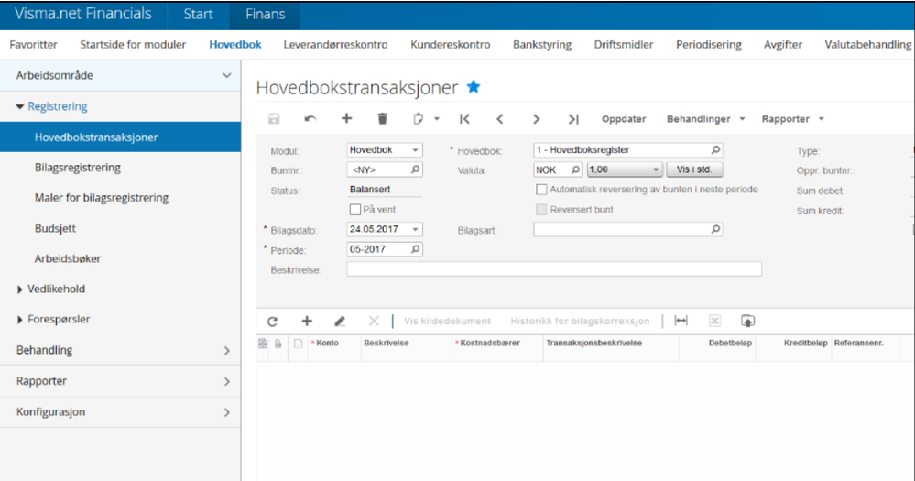Refresh the transaction grid
The image size is (915, 481).
(273, 321)
